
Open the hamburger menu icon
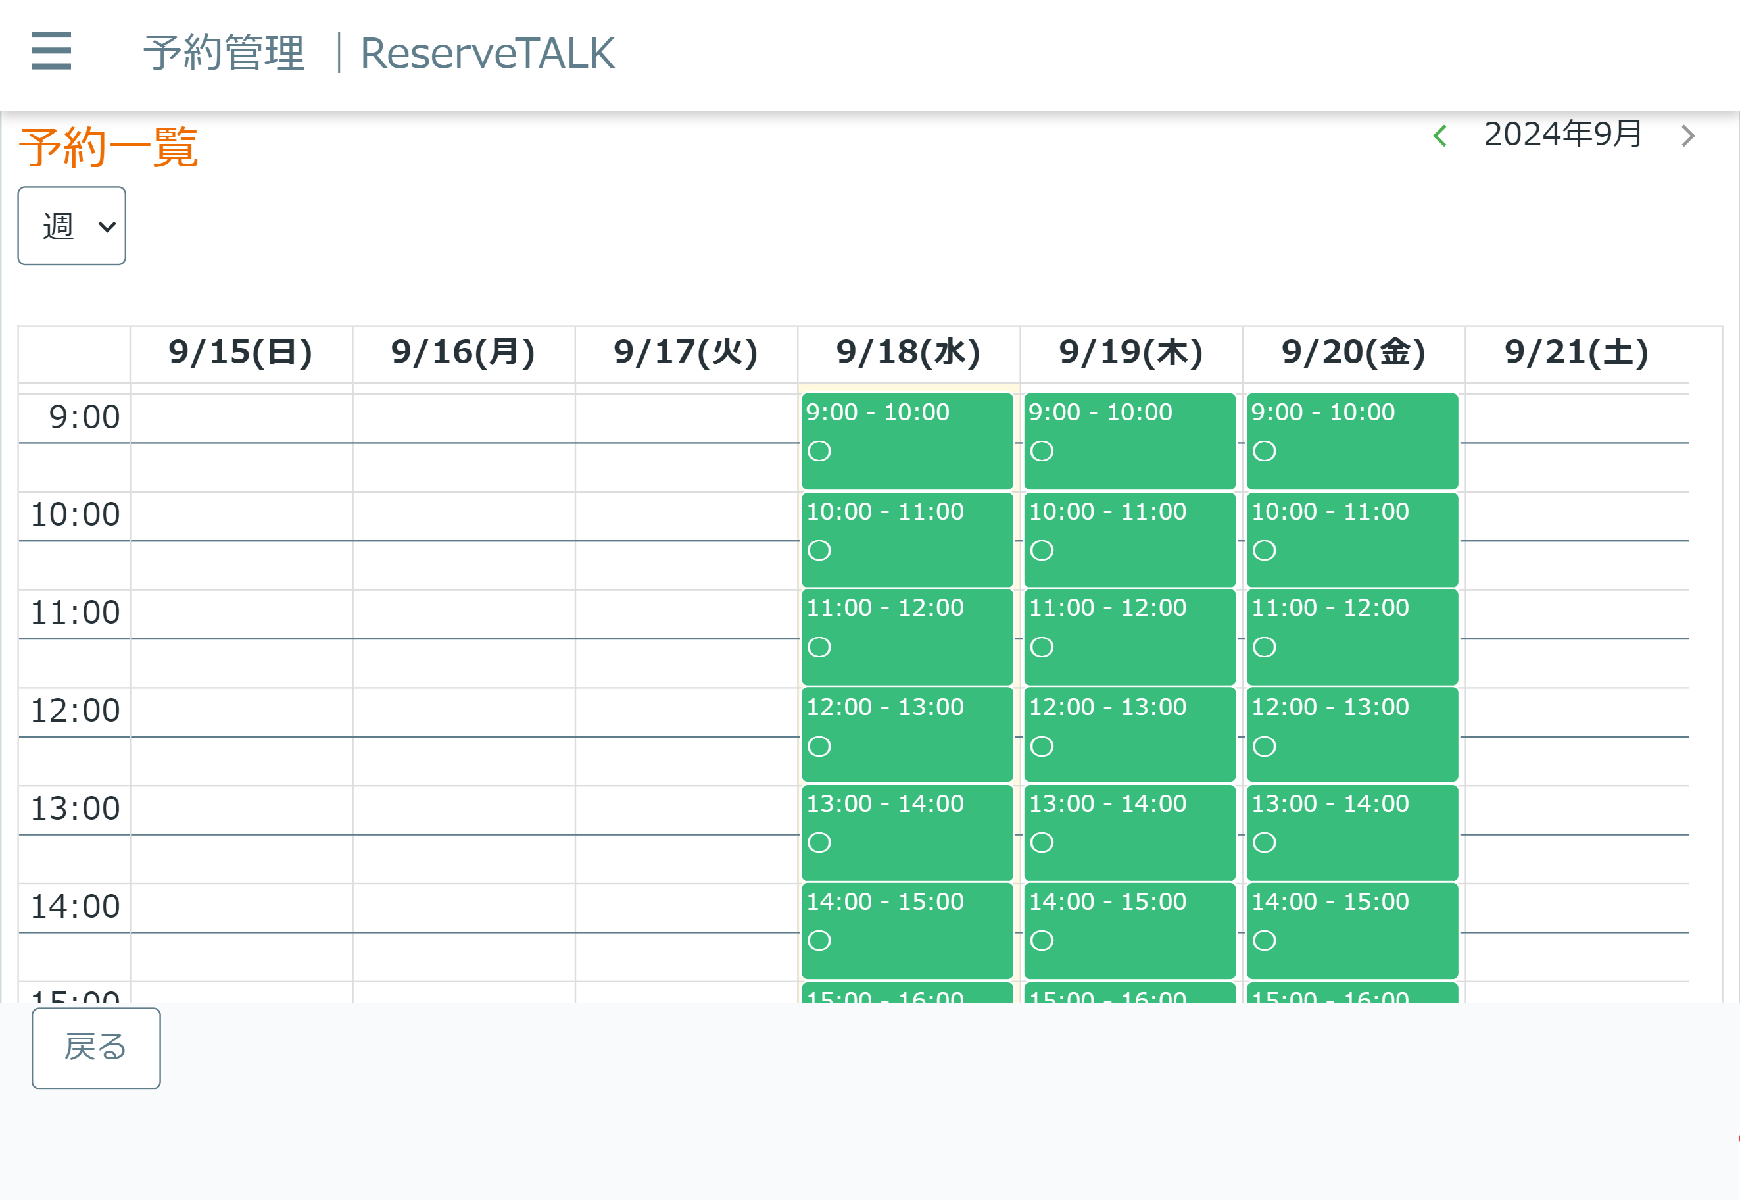(51, 51)
